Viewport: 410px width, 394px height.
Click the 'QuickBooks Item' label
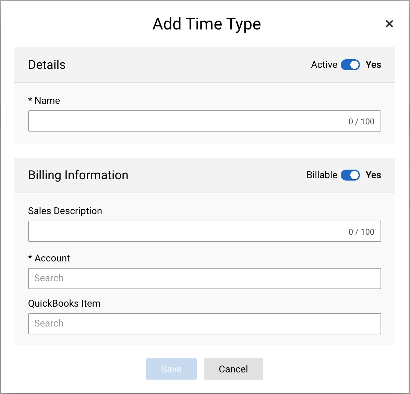click(64, 303)
